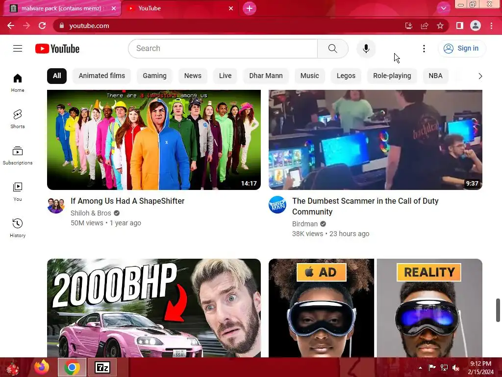Open Chrome's three-dot menu
Image resolution: width=502 pixels, height=377 pixels.
(491, 26)
